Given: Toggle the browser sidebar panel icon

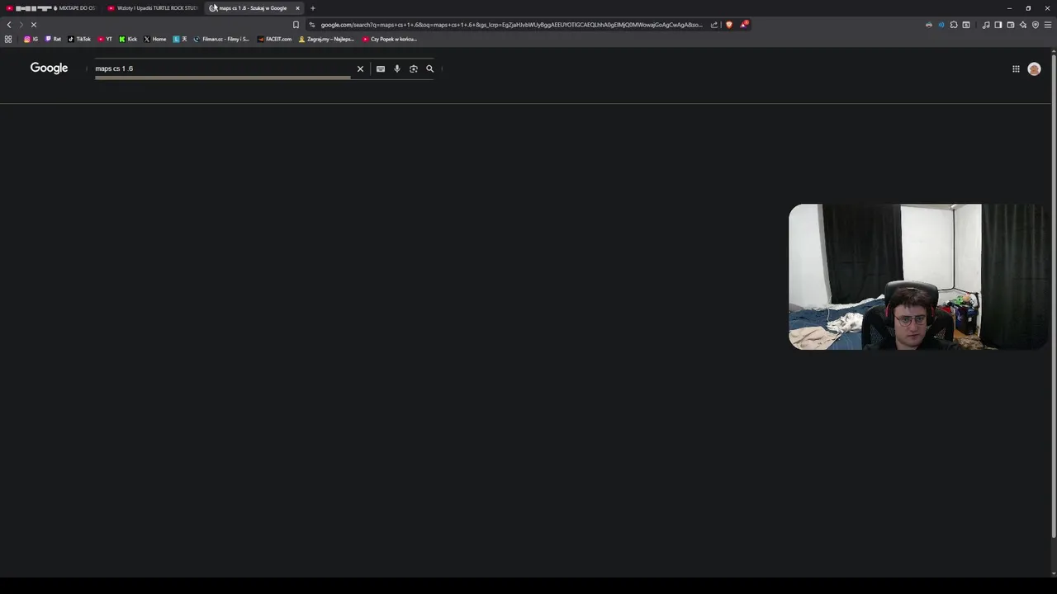Looking at the screenshot, I should pos(998,25).
